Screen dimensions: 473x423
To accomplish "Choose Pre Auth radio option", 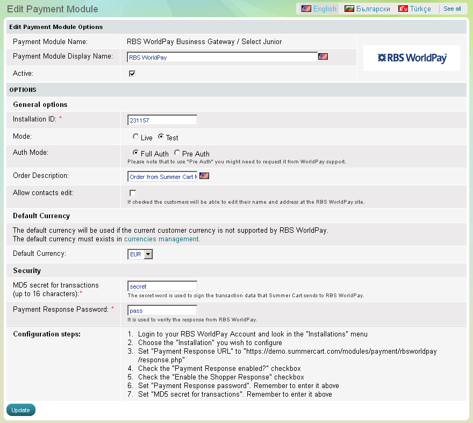I will coord(177,153).
